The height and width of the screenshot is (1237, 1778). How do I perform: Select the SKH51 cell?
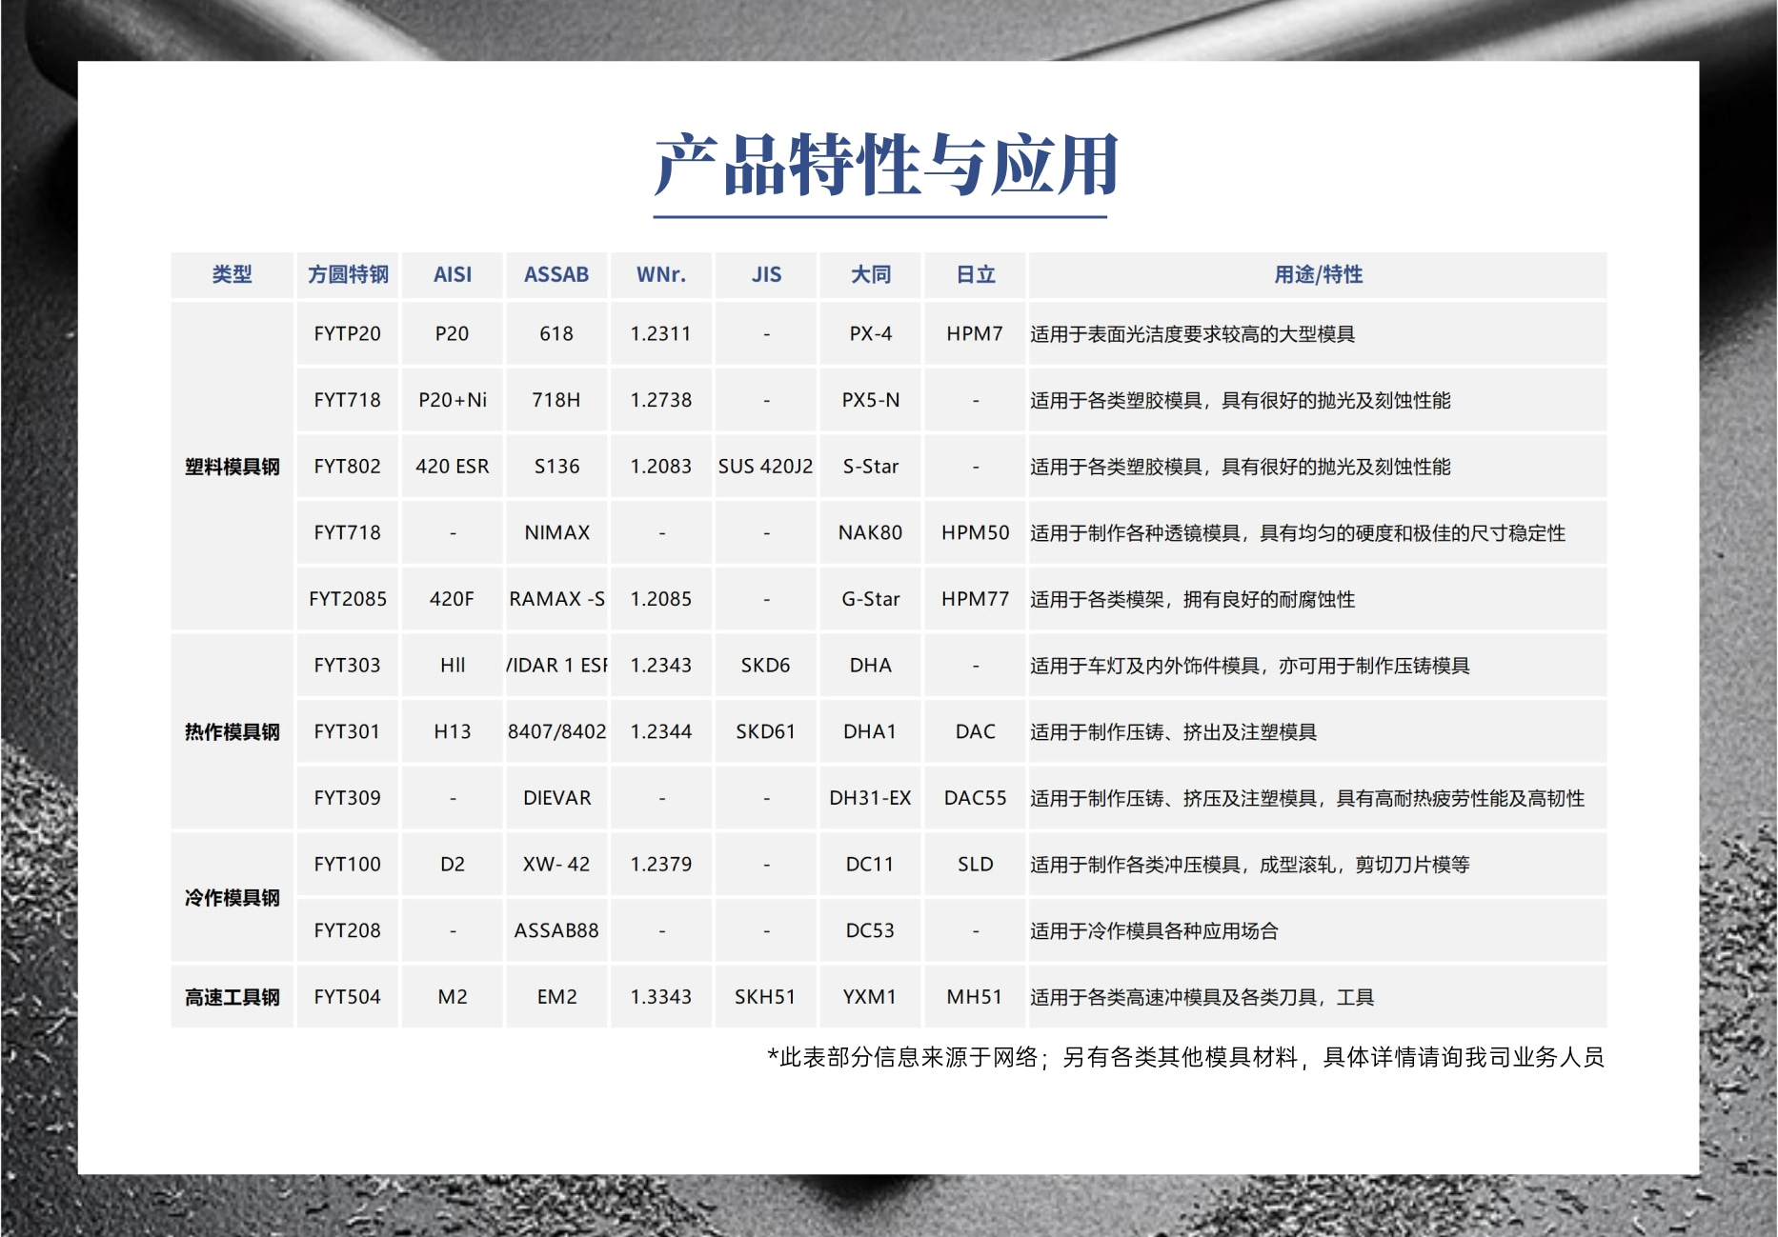765,997
